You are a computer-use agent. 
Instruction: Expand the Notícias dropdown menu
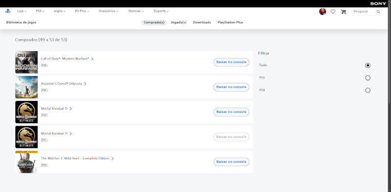coord(136,11)
